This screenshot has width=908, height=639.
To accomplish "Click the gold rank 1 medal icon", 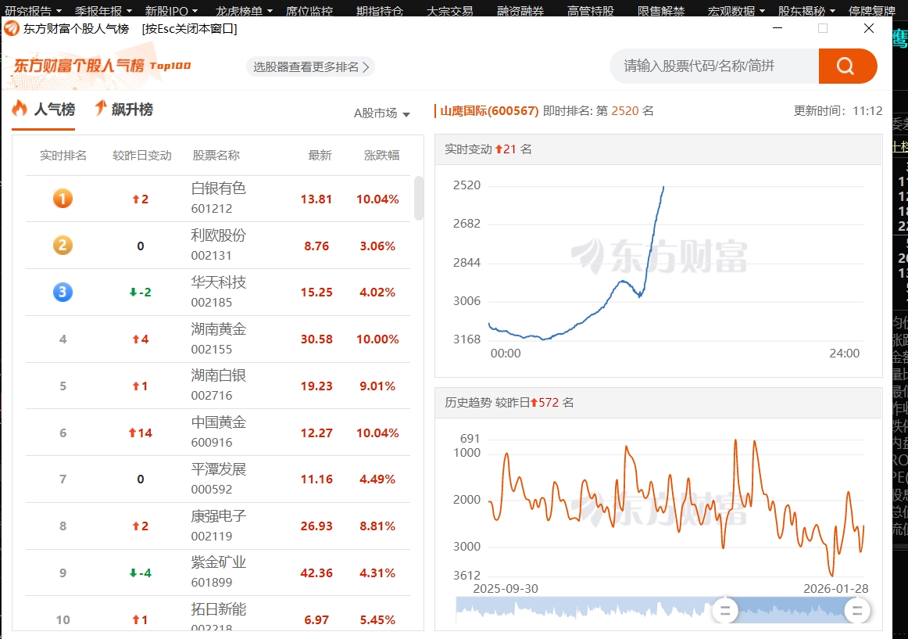I will [63, 199].
